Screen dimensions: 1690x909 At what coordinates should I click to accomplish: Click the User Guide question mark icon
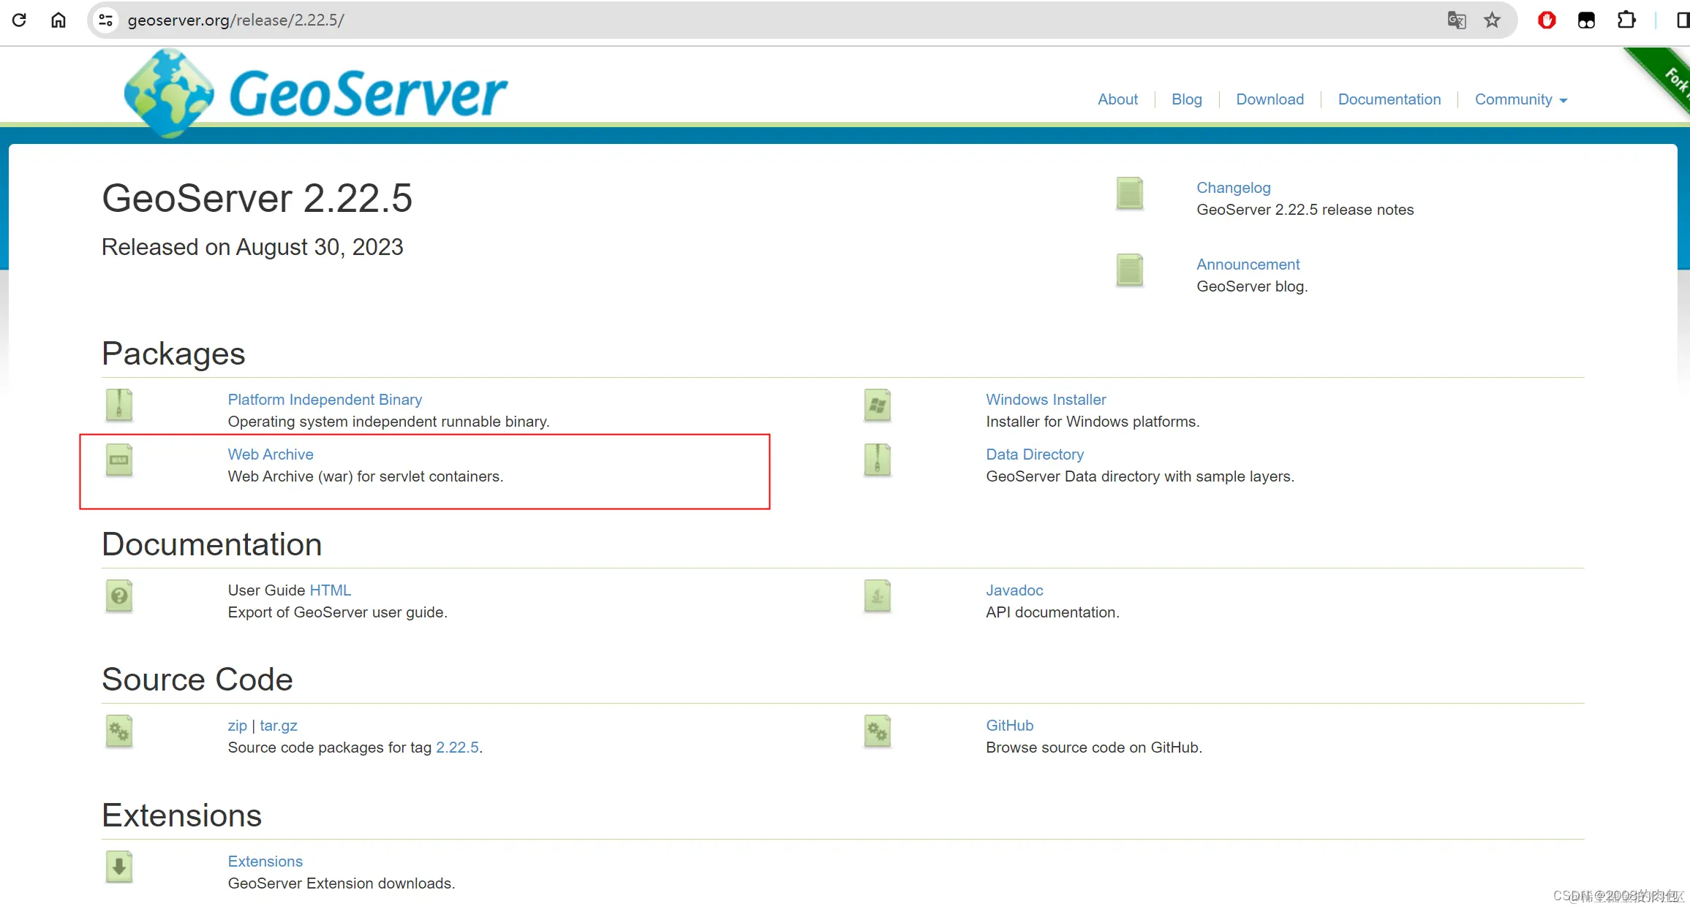(x=118, y=596)
